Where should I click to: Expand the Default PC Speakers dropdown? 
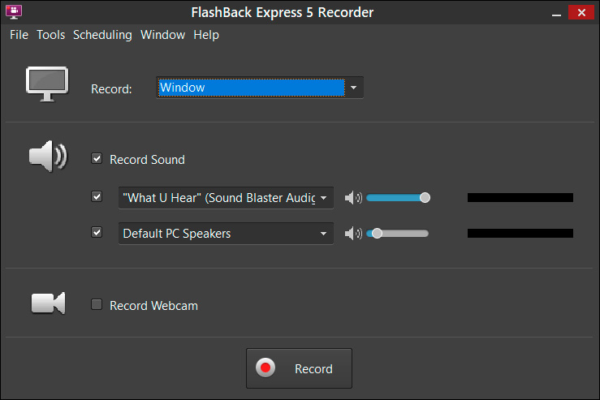pyautogui.click(x=324, y=234)
